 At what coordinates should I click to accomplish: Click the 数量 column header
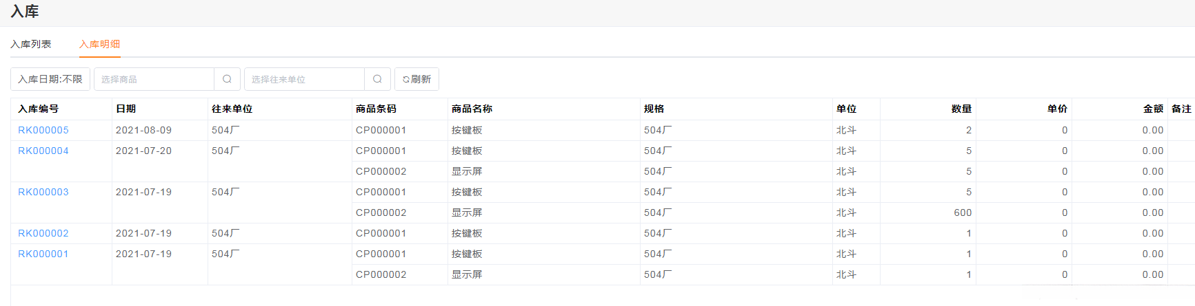click(x=961, y=109)
